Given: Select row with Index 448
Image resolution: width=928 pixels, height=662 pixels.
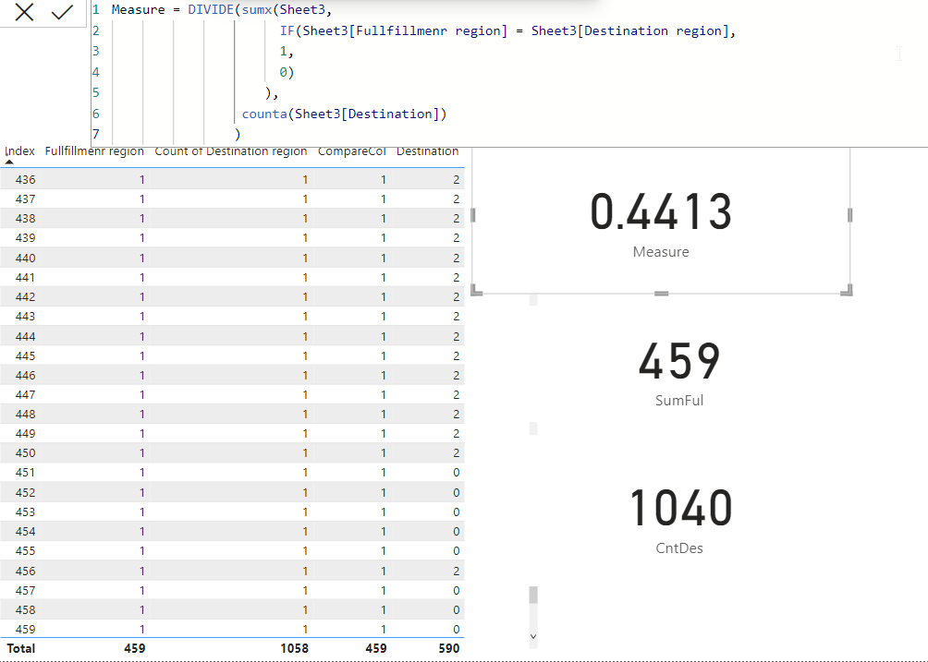Looking at the screenshot, I should 232,414.
